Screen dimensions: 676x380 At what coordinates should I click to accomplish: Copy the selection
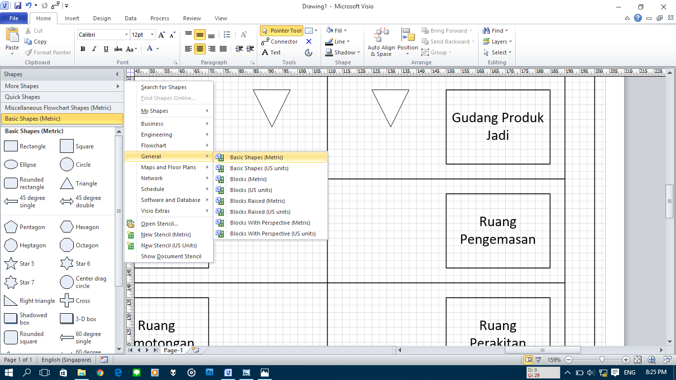tap(35, 42)
